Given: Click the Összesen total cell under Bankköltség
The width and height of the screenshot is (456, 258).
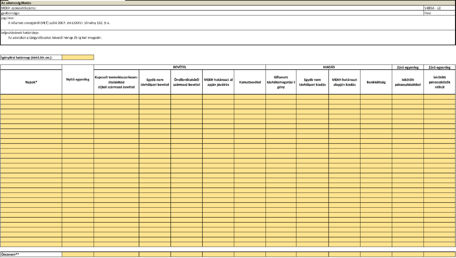Looking at the screenshot, I should tap(376, 254).
